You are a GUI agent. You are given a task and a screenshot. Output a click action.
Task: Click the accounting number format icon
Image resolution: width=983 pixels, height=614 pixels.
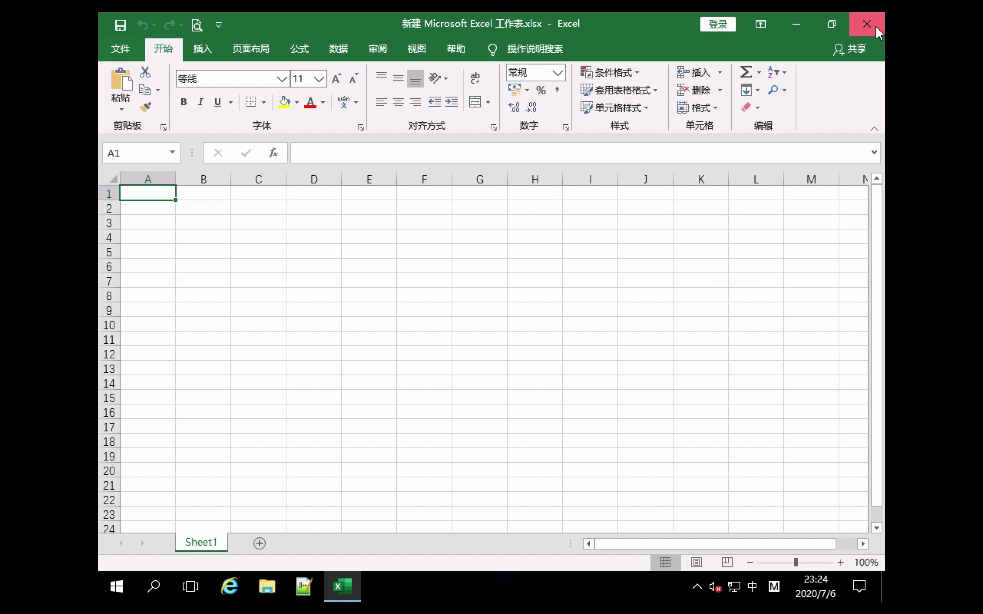coord(514,89)
